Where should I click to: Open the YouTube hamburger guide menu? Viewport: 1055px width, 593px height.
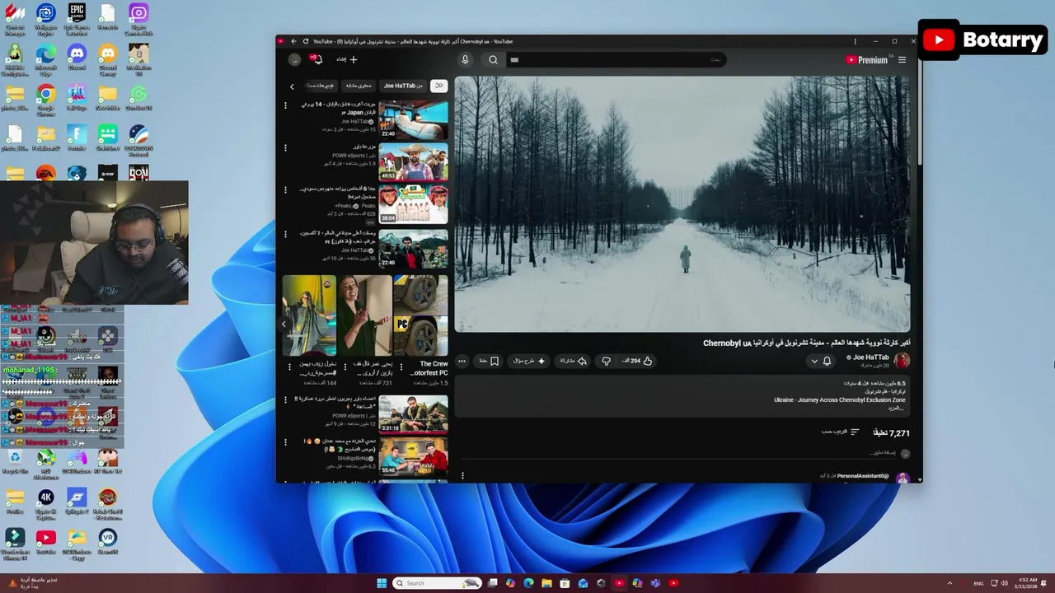point(902,59)
